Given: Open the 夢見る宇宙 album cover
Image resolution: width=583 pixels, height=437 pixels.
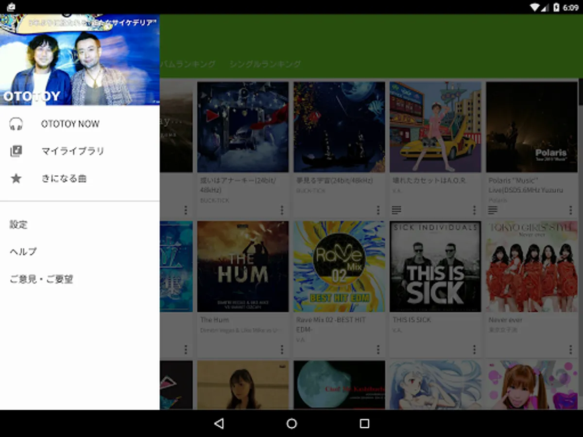Looking at the screenshot, I should (339, 127).
